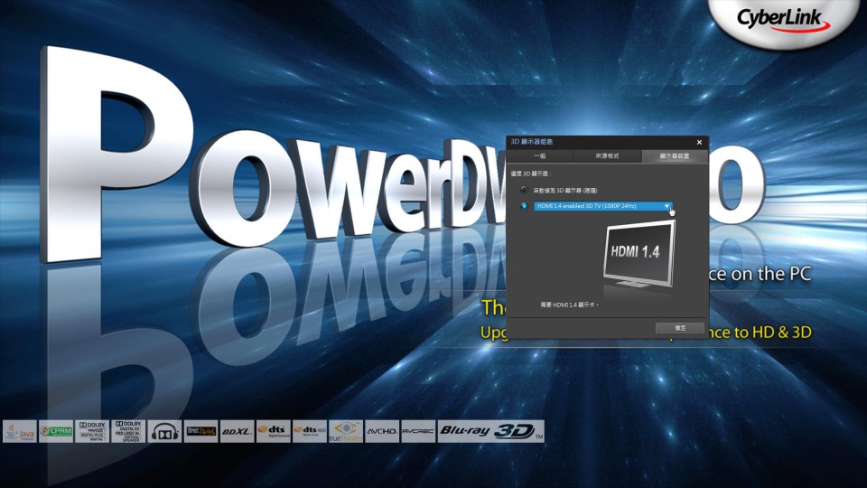Click the AVCREC logo badge
The height and width of the screenshot is (488, 867).
(x=418, y=431)
